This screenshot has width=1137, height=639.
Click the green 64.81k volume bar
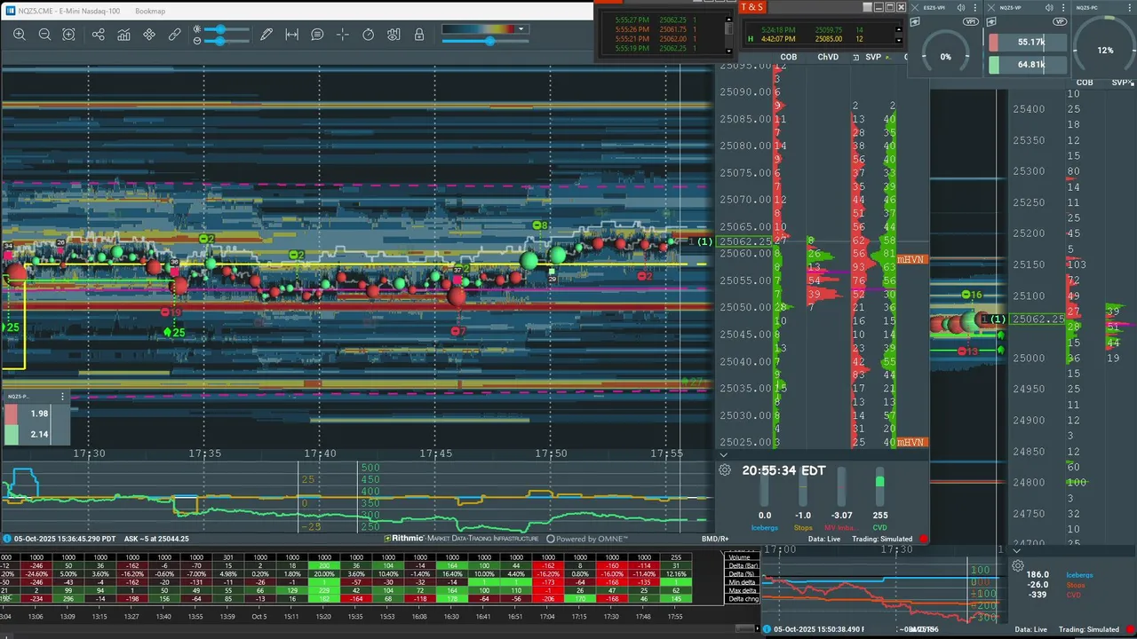coord(1026,65)
